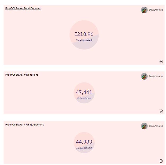Click the top edge of the 47,441 circle

coord(84,83)
